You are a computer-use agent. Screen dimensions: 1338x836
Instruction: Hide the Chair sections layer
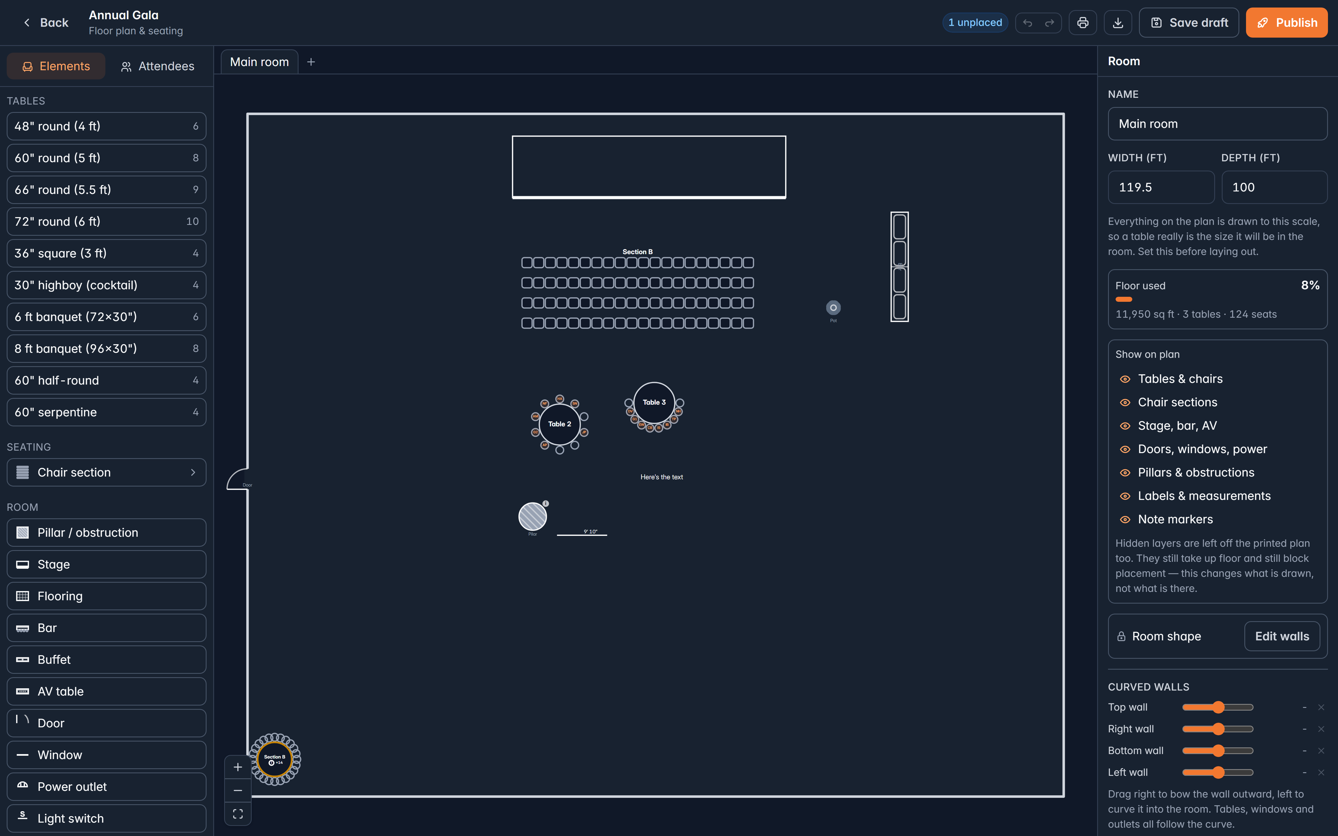click(x=1124, y=402)
